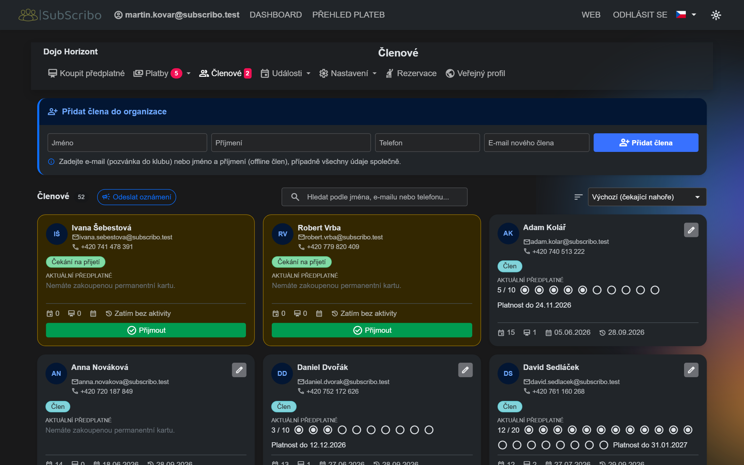Accept Ivana Šebestová with Přijmout
744x465 pixels.
tap(146, 330)
